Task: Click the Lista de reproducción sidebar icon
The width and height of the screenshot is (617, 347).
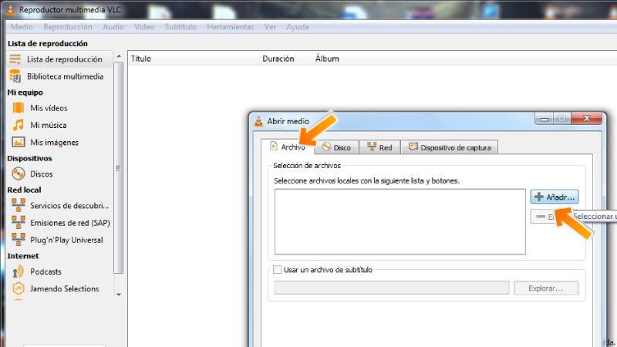Action: click(15, 59)
